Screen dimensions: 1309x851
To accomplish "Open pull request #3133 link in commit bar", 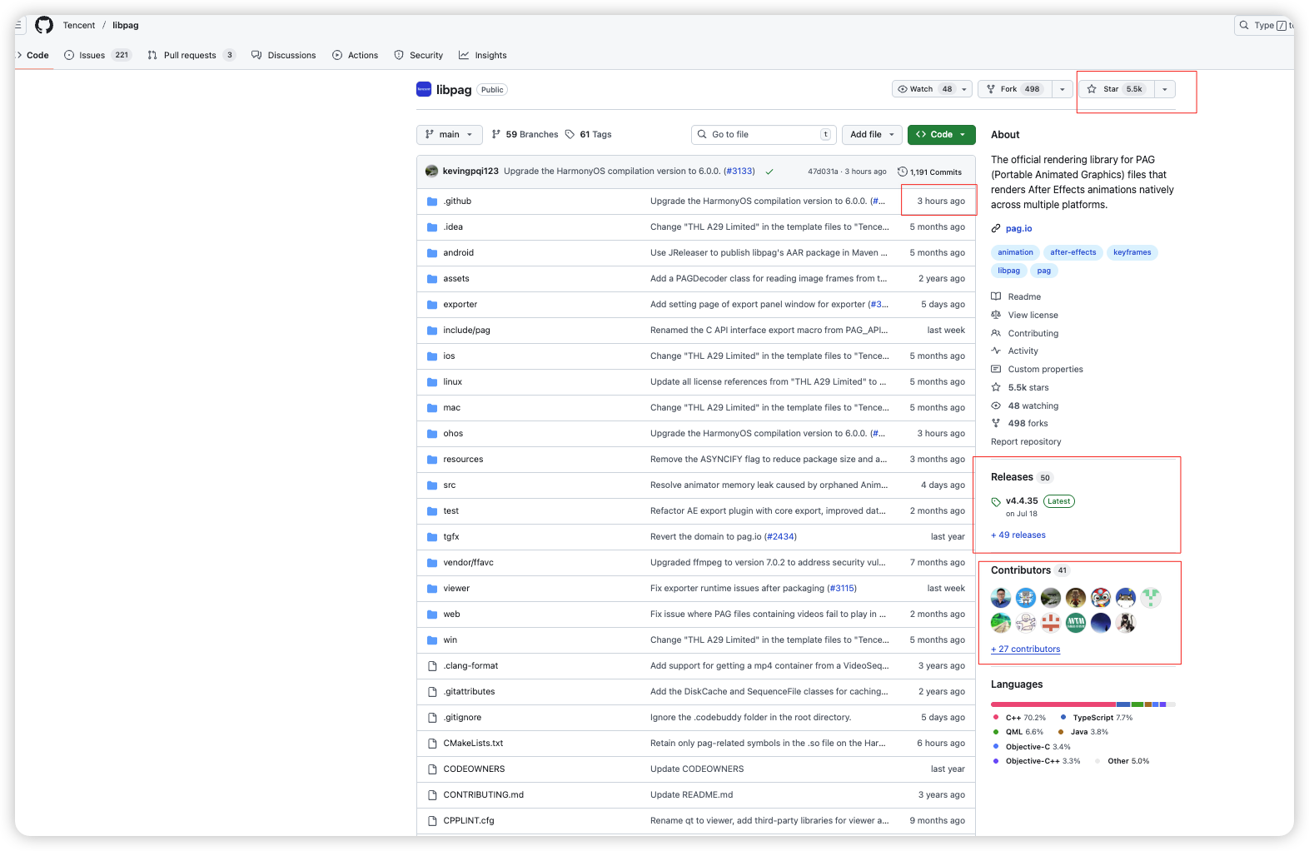I will coord(739,172).
